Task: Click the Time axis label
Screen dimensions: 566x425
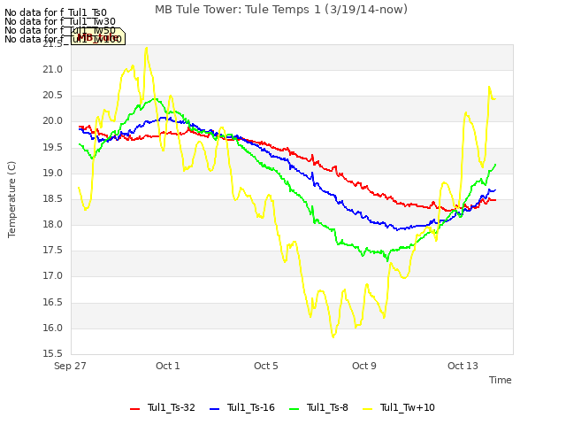Action: tap(500, 380)
